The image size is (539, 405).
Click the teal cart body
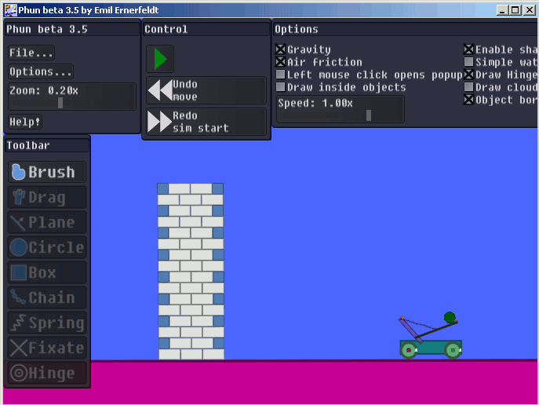(431, 345)
